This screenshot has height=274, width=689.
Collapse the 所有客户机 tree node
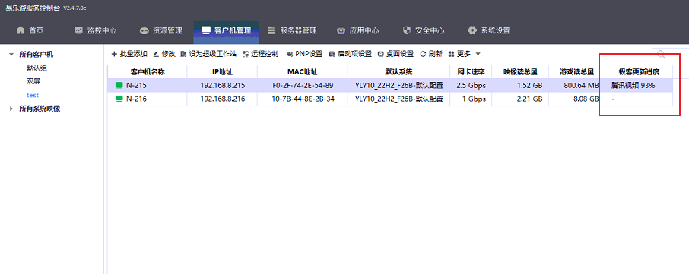tap(11, 55)
